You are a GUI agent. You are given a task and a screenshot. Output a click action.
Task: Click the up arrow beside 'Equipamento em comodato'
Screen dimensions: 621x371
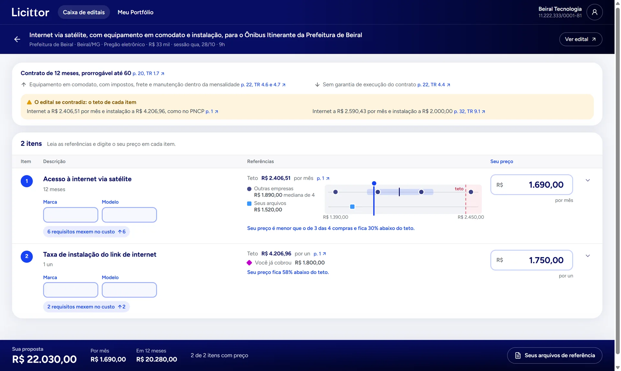click(24, 84)
